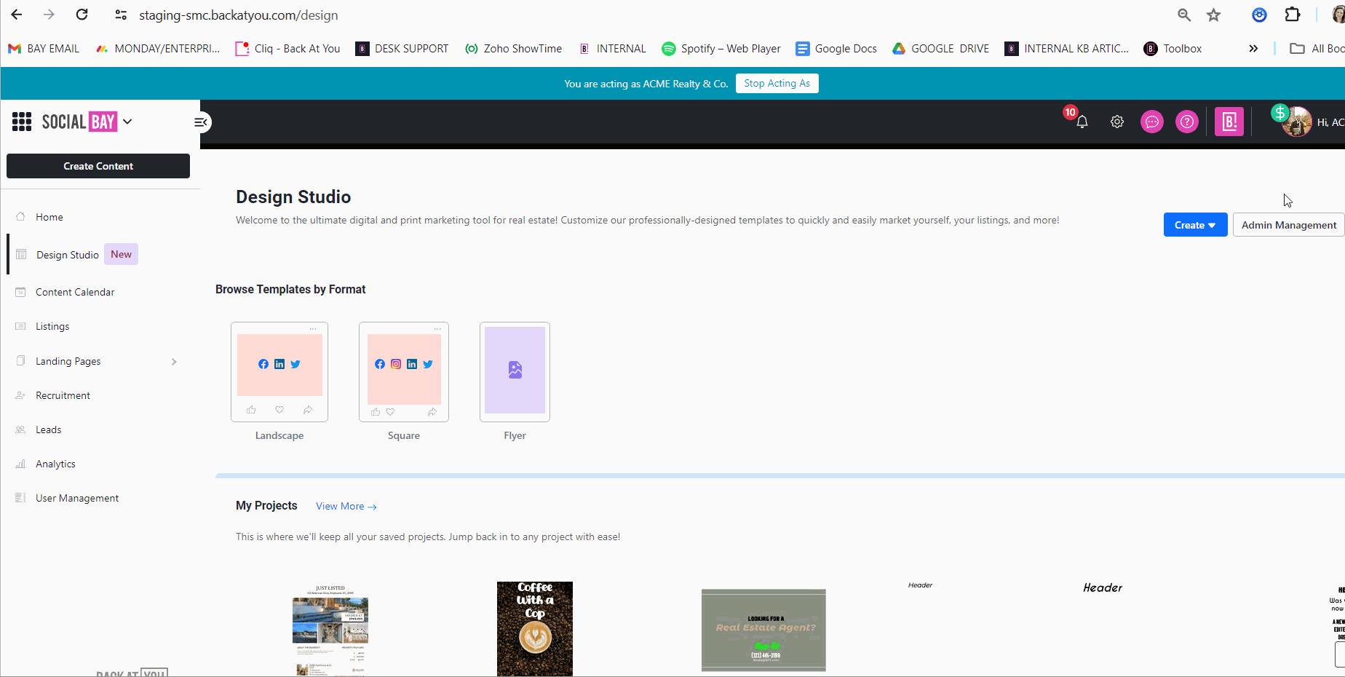The width and height of the screenshot is (1345, 677).
Task: Click the Analytics bar chart icon
Action: [20, 464]
